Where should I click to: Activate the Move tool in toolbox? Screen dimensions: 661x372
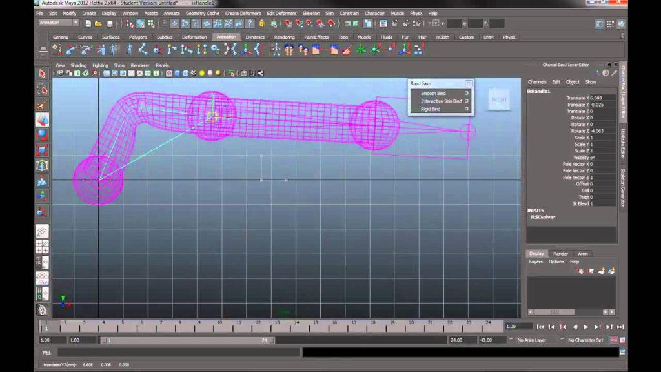pyautogui.click(x=42, y=120)
